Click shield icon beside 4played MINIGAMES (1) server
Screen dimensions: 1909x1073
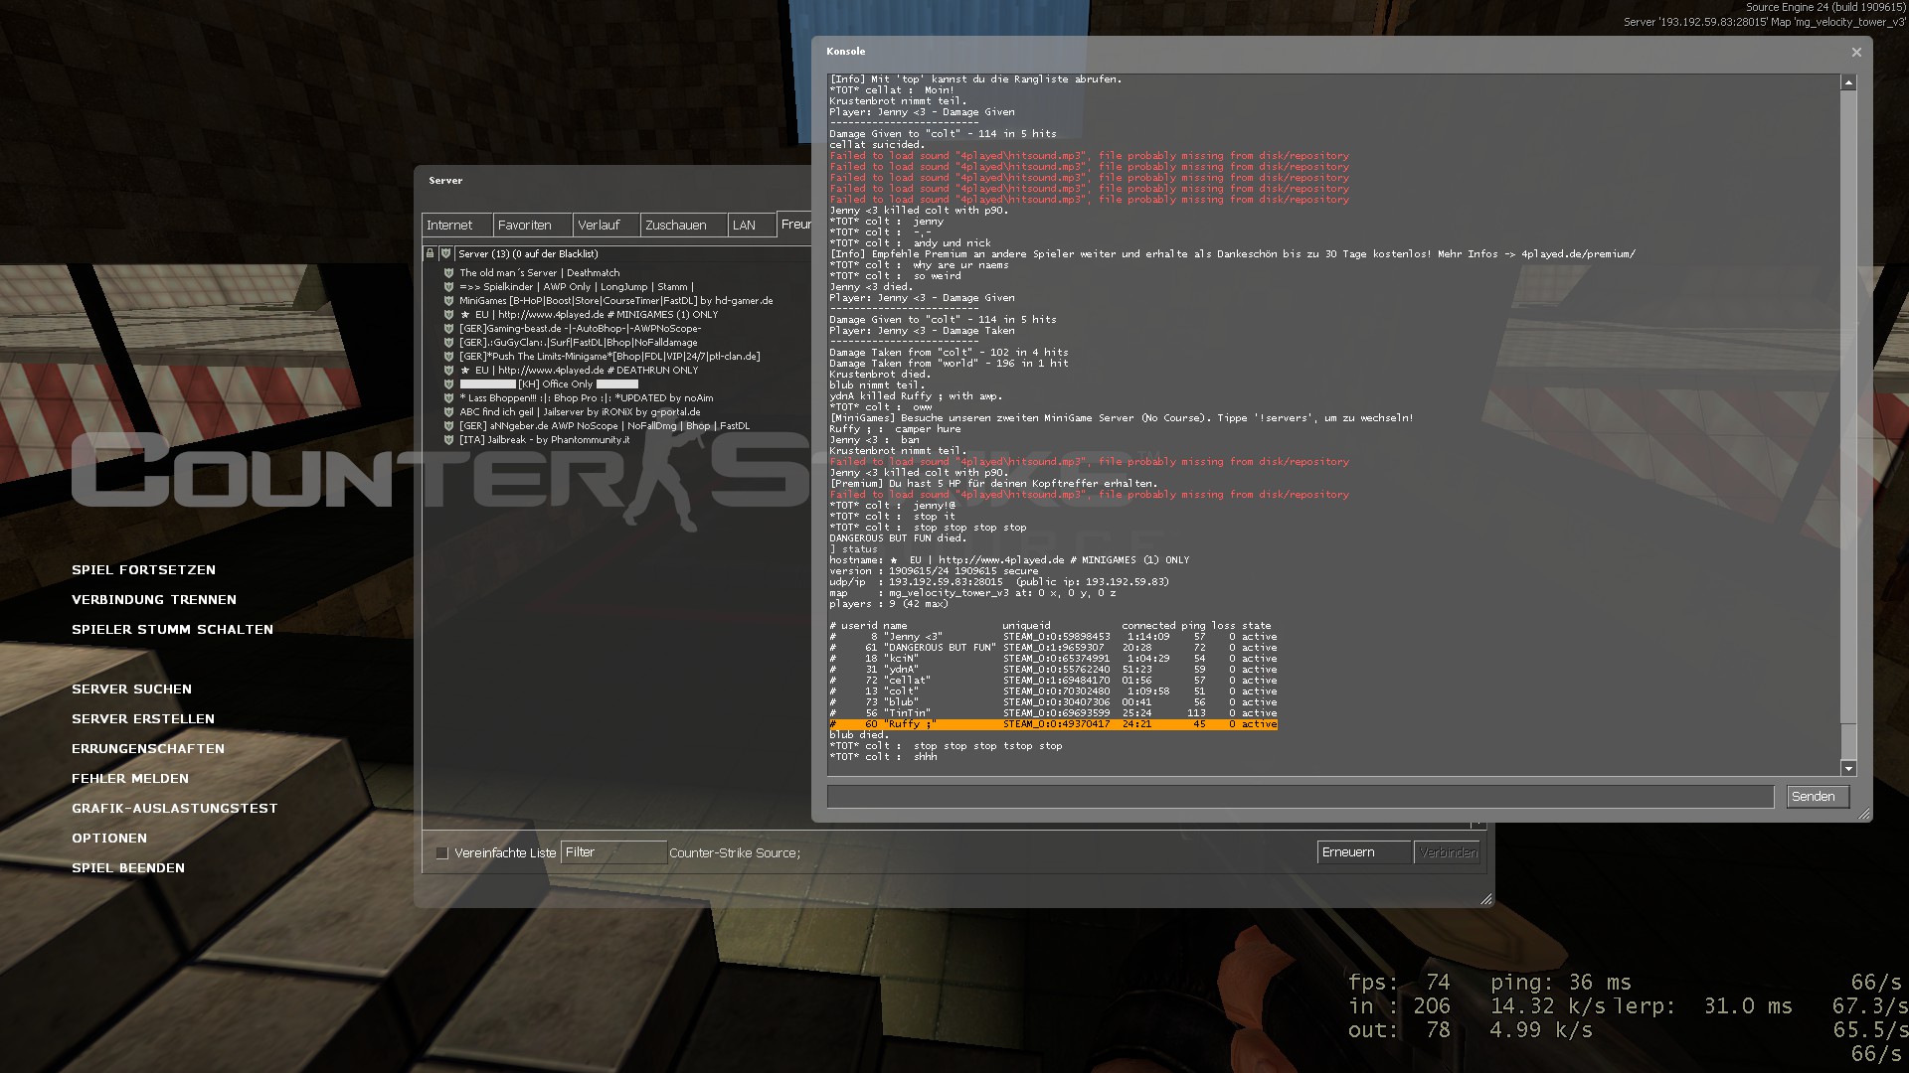click(x=448, y=315)
